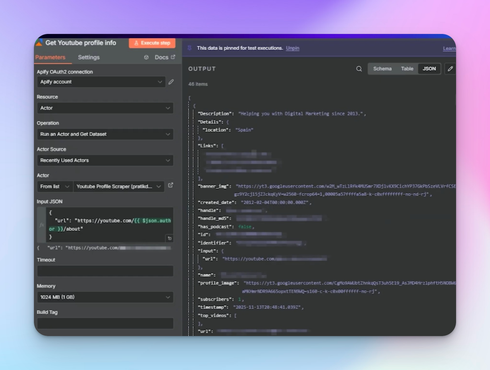490x370 pixels.
Task: Click the Unpin link
Action: coord(293,48)
